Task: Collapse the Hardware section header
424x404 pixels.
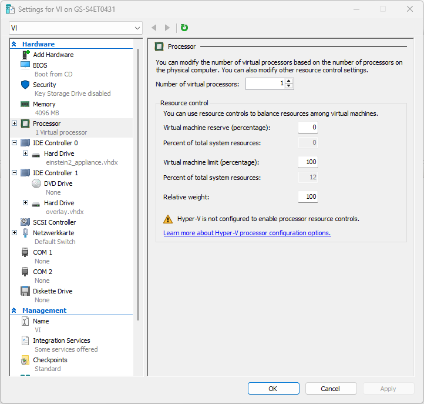Action: coord(14,44)
